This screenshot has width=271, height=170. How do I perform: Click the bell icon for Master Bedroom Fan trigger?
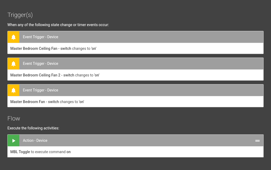click(13, 90)
